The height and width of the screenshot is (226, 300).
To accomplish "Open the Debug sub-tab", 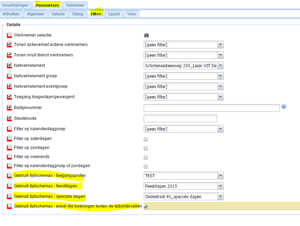I will [x=78, y=14].
